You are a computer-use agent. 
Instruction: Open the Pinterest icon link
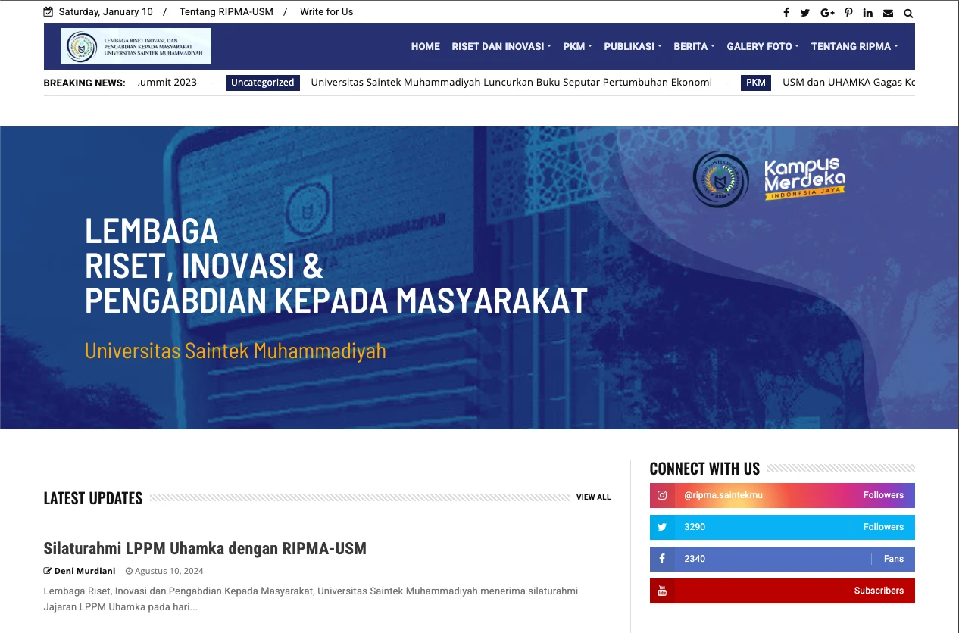[x=848, y=13]
